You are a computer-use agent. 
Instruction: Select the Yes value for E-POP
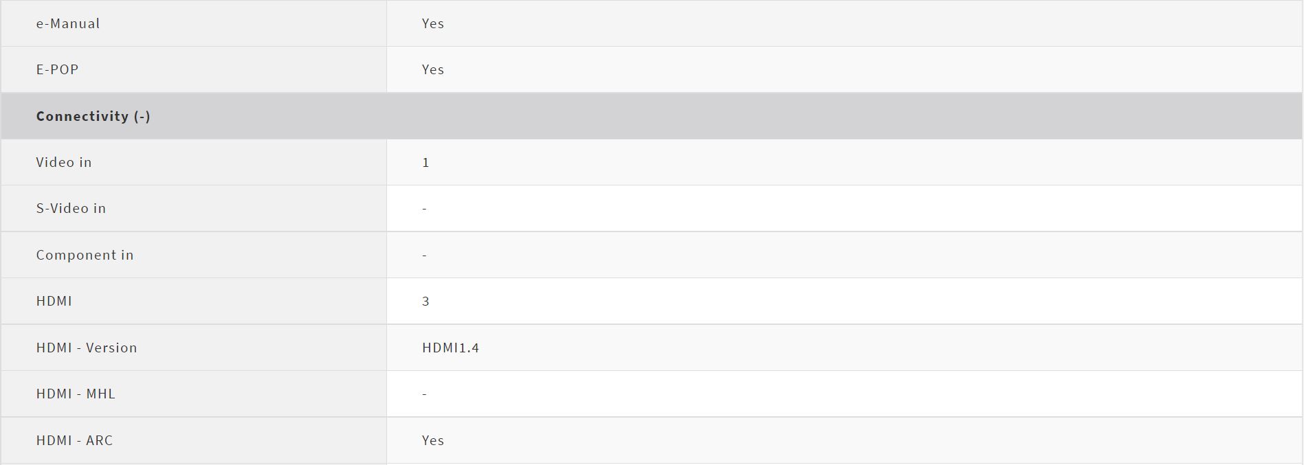(433, 69)
